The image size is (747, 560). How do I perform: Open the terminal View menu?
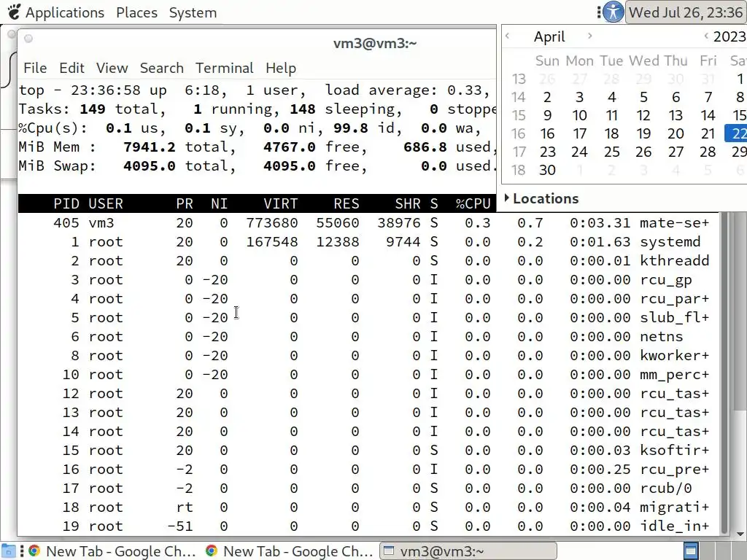point(112,68)
